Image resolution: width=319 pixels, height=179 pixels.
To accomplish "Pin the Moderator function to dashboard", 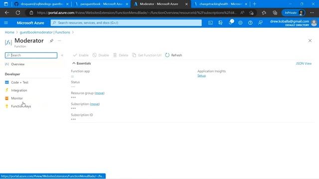I will (51, 41).
